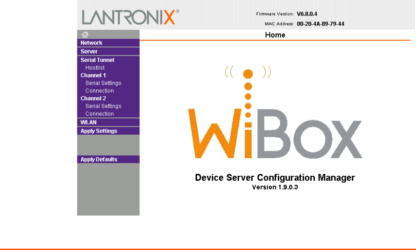Click the Firmware Version label
416x250 pixels.
tap(275, 14)
